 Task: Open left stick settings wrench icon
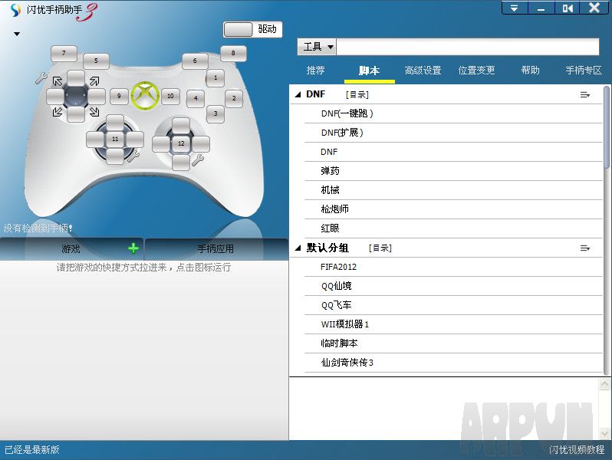coord(133,156)
